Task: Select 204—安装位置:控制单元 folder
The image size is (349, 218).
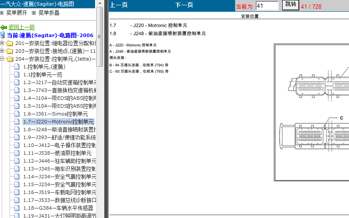Action: [56, 59]
